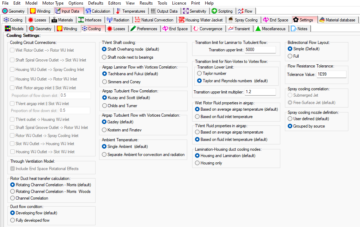The height and width of the screenshot is (227, 360).
Task: Click the Transition upper limit field
Action: click(x=260, y=50)
